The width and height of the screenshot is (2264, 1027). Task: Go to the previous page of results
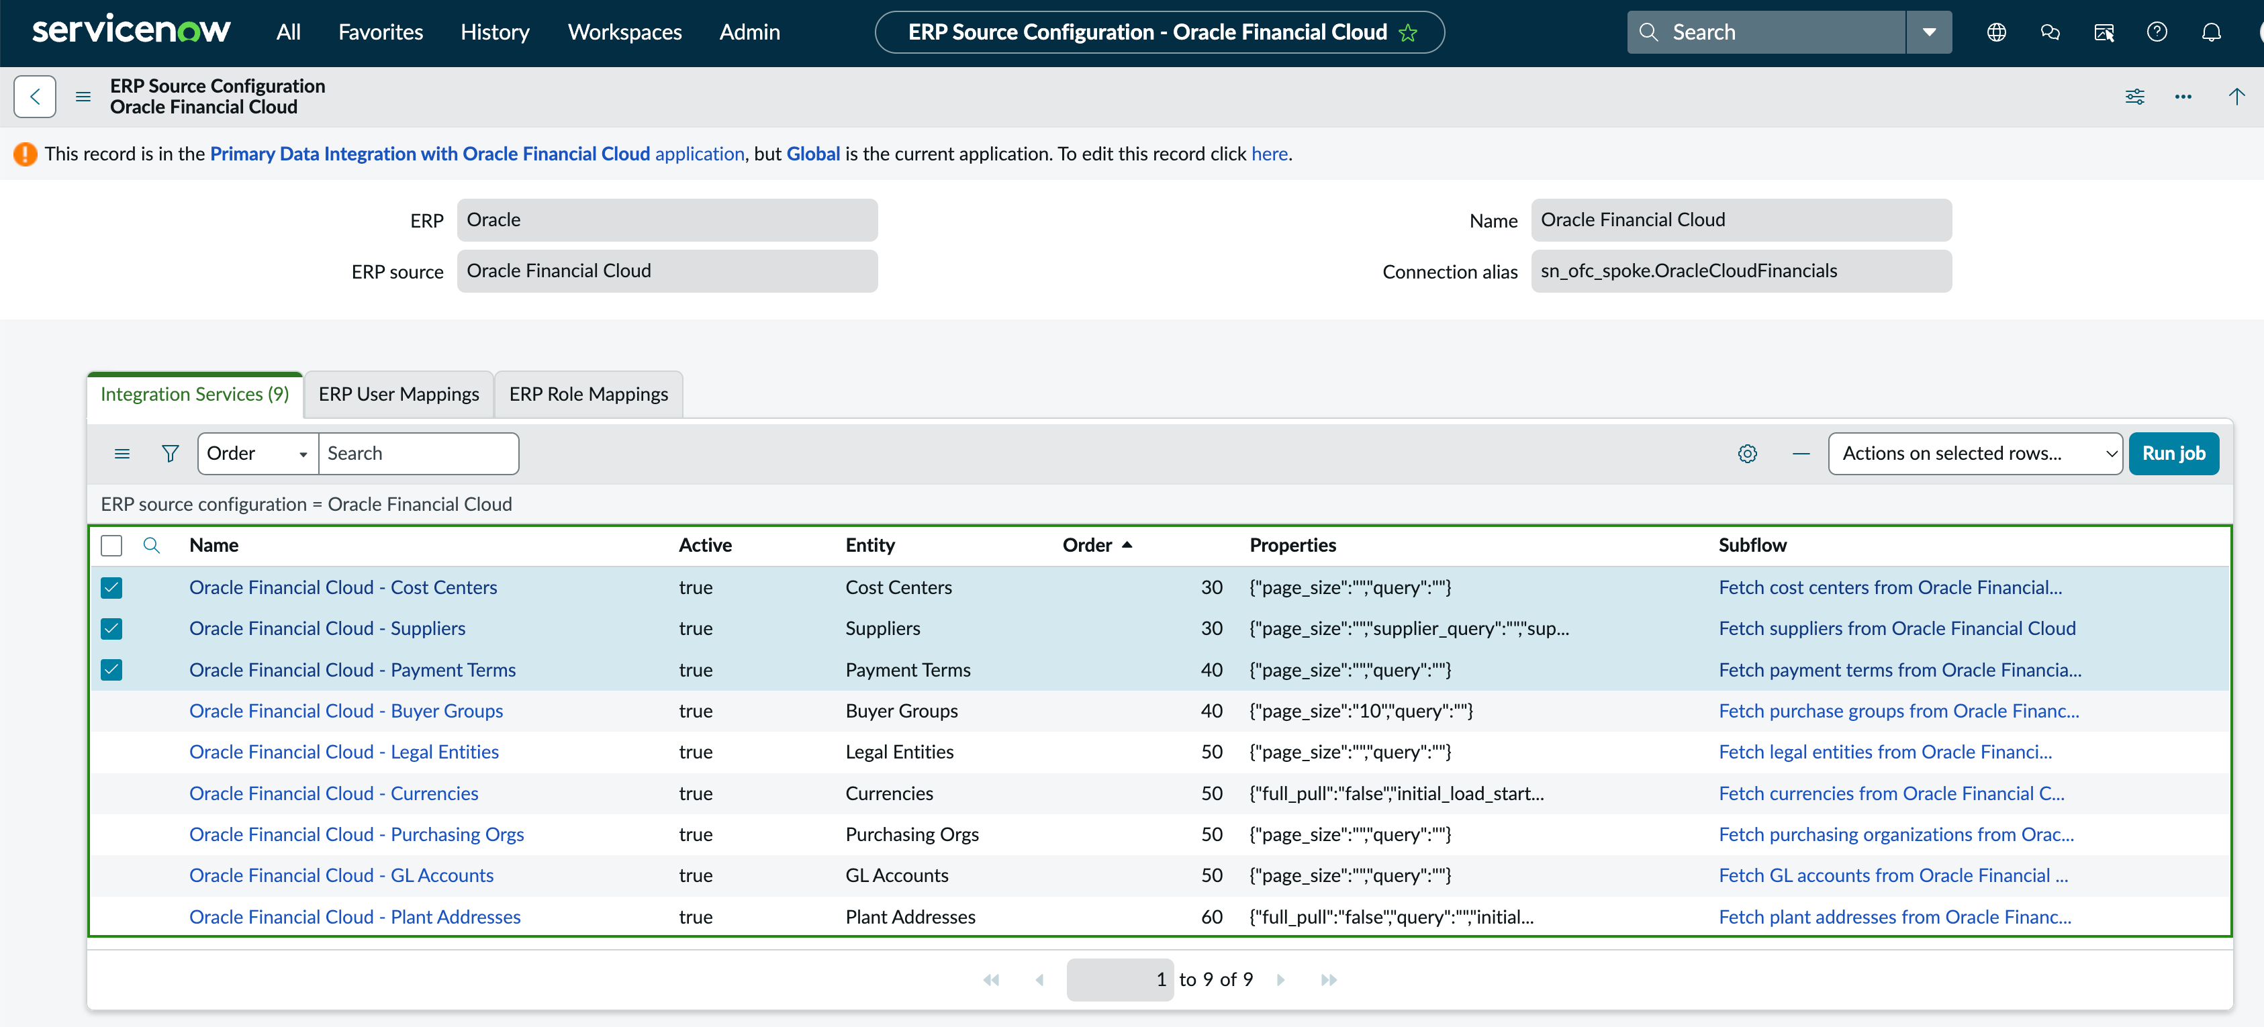[1039, 979]
